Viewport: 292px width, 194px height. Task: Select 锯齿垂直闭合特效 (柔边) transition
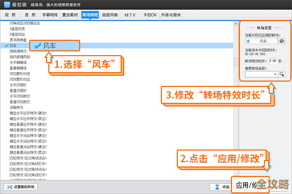28,152
